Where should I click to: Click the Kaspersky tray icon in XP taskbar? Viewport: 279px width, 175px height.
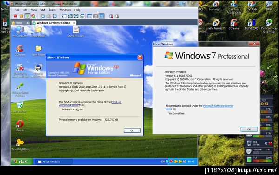click(172, 162)
